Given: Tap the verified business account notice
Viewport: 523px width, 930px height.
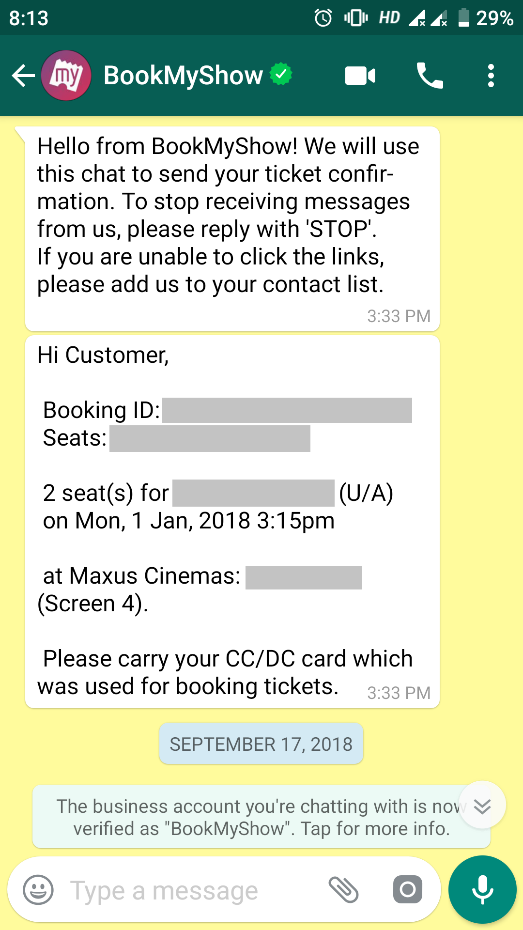Looking at the screenshot, I should click(252, 817).
